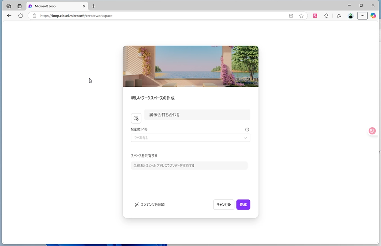Close the Microsoft Loop tab
The image size is (381, 246).
point(84,6)
